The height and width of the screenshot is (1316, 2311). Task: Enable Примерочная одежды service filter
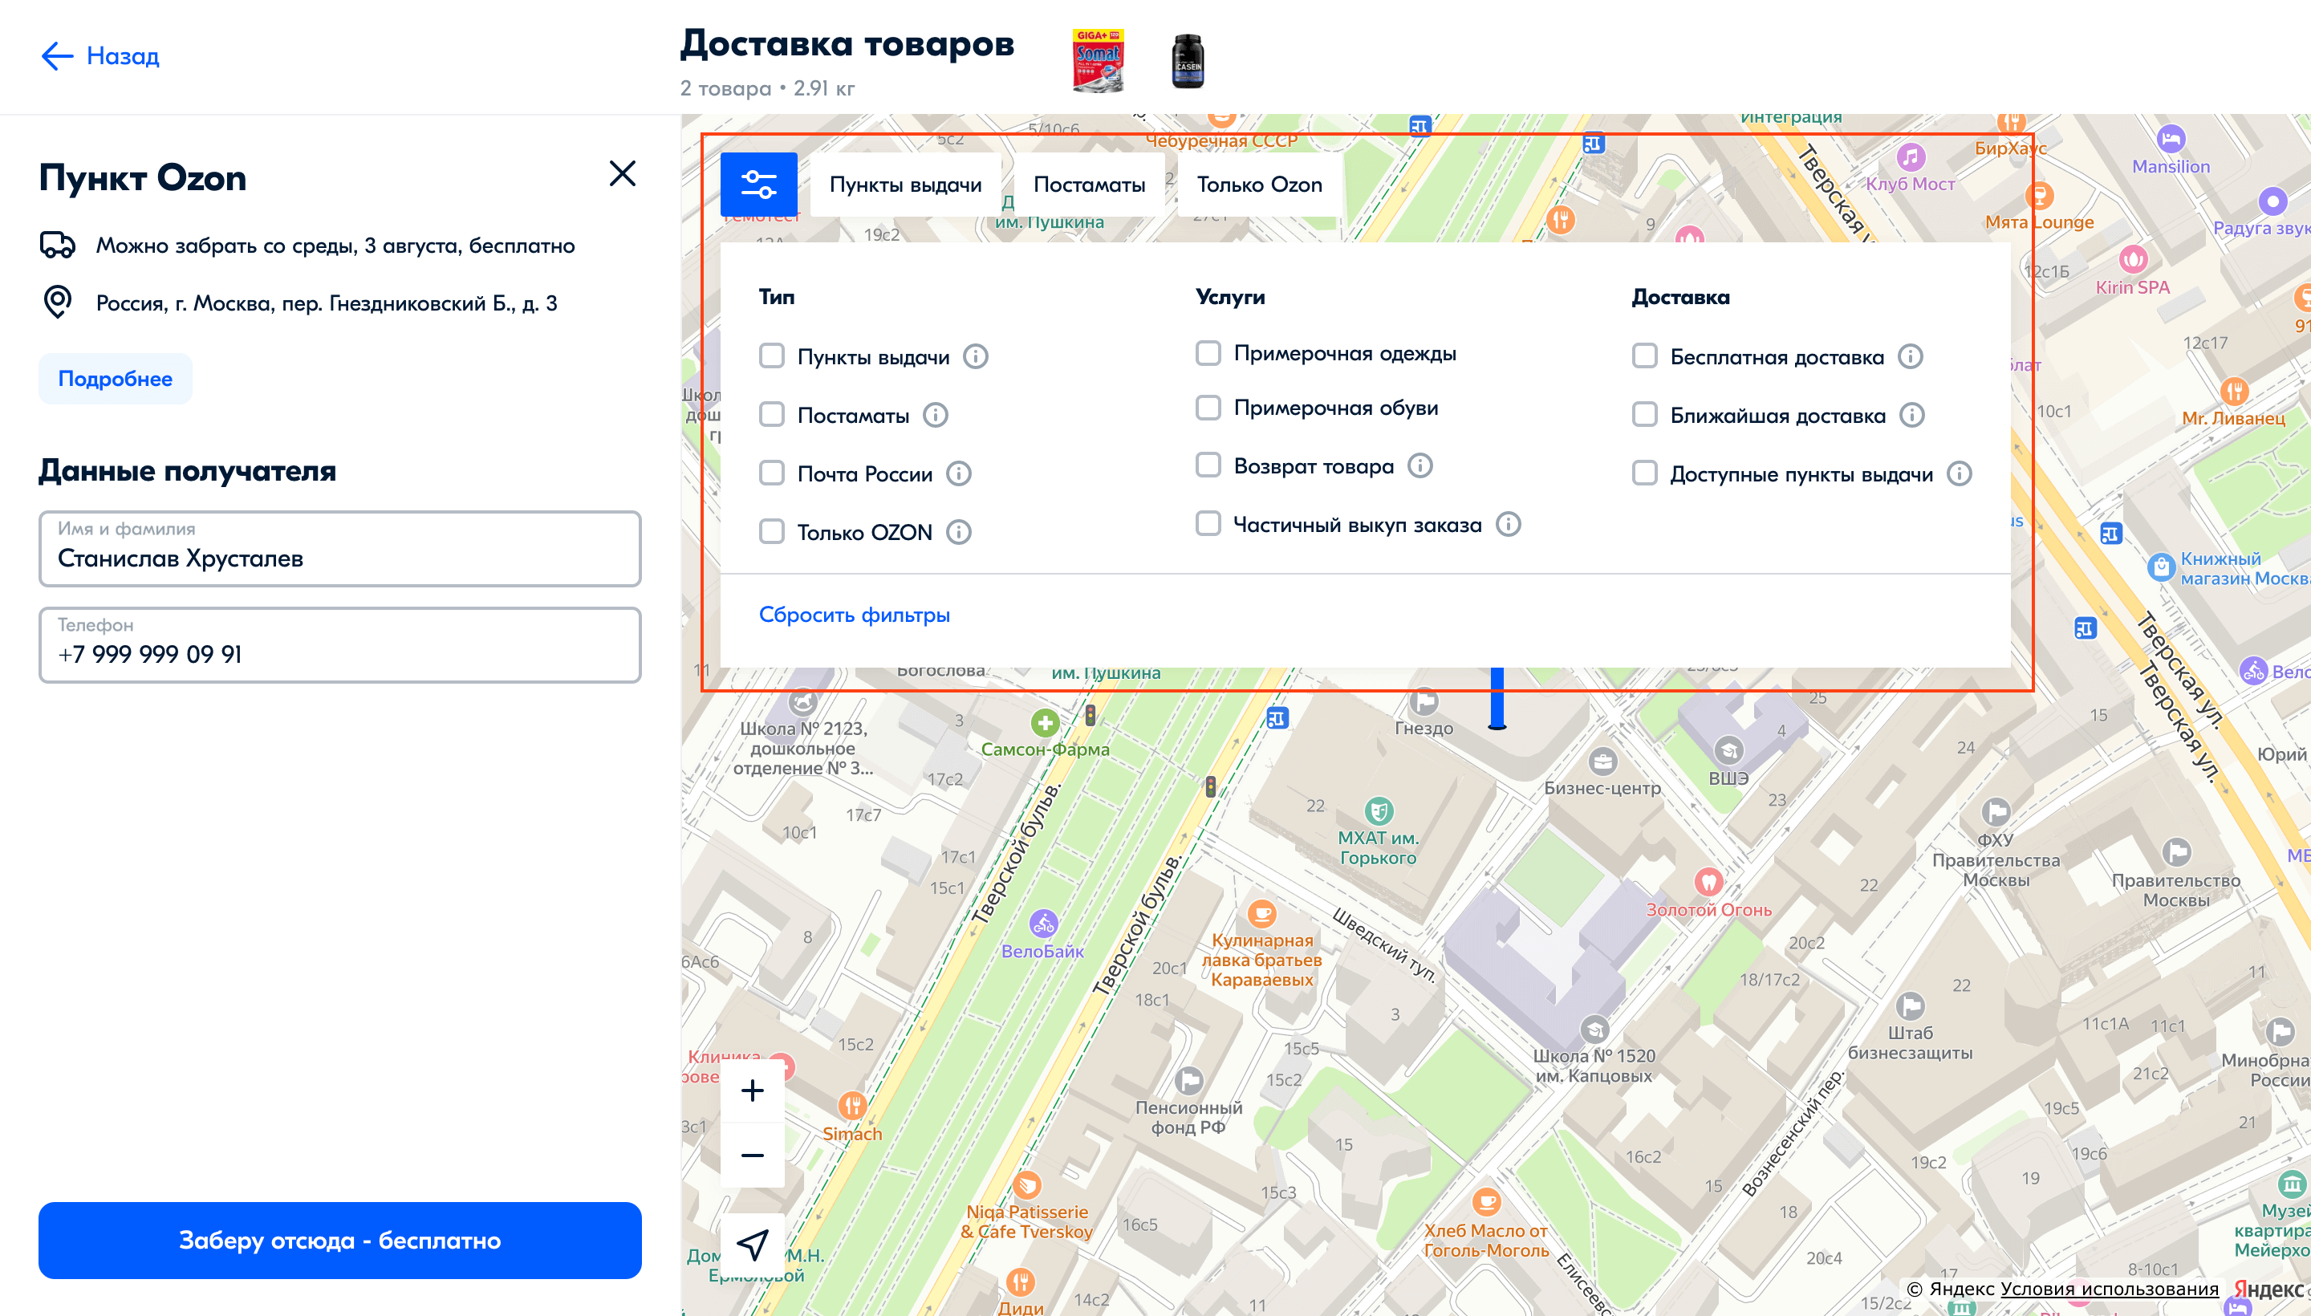[x=1208, y=352]
